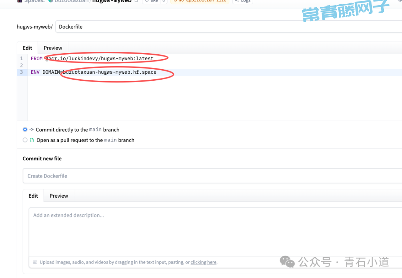Click line 3 ENV DOMAIN in the editor

tap(93, 72)
